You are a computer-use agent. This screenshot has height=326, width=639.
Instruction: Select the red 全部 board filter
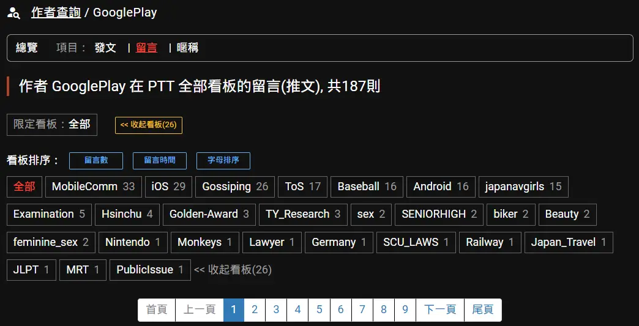tap(24, 187)
